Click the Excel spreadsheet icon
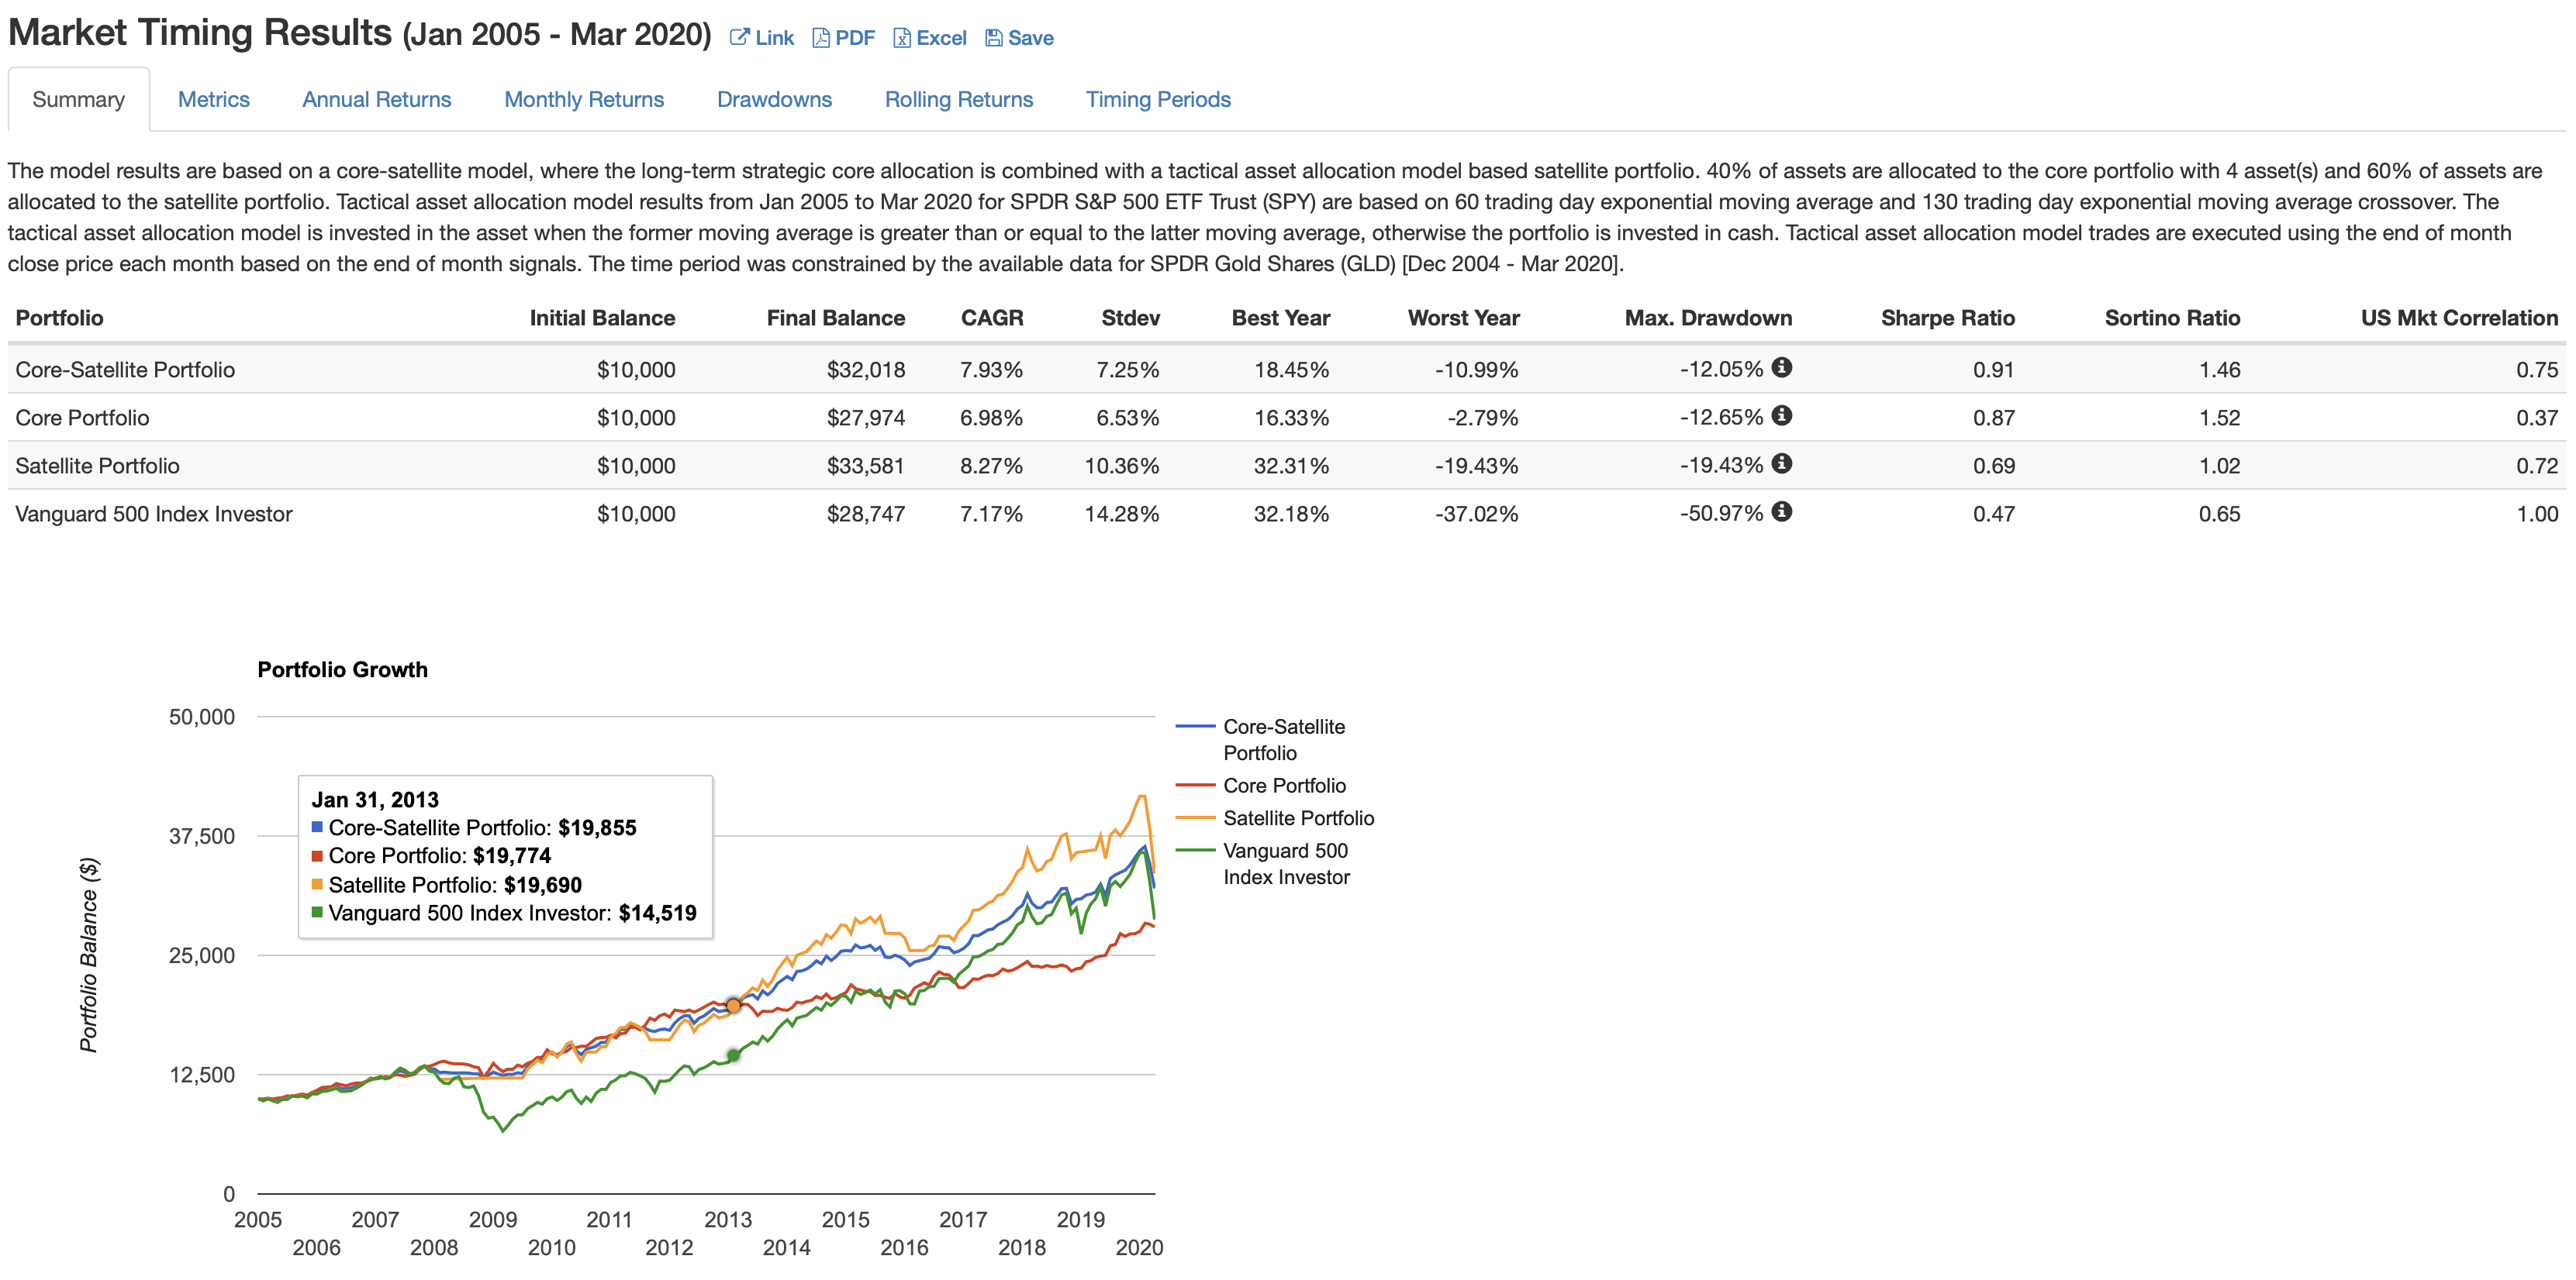The width and height of the screenshot is (2576, 1280). (903, 37)
